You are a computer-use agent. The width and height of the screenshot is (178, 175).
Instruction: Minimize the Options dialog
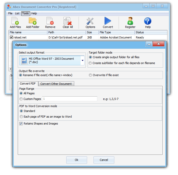(149, 44)
